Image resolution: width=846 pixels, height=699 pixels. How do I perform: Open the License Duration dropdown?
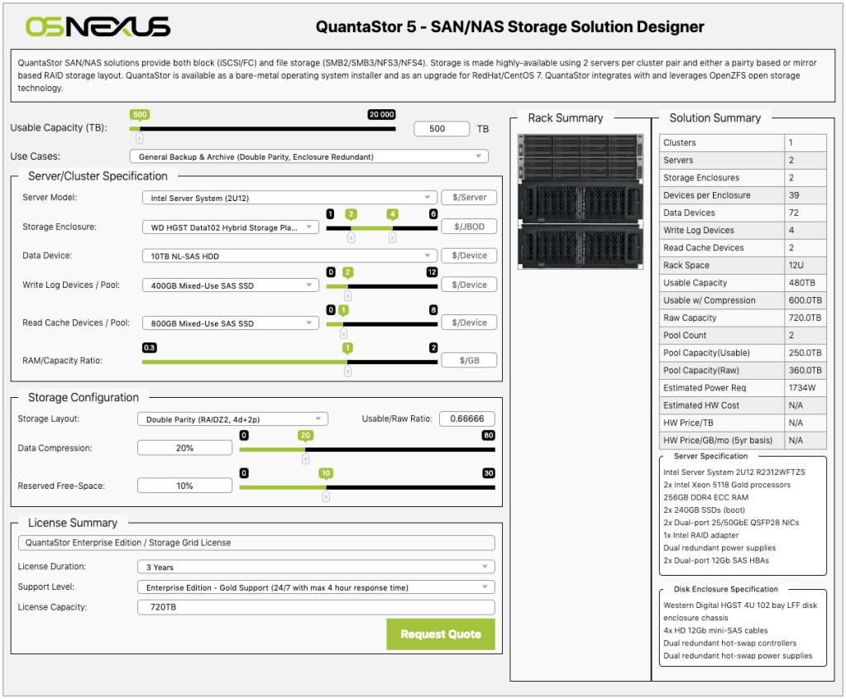point(316,566)
